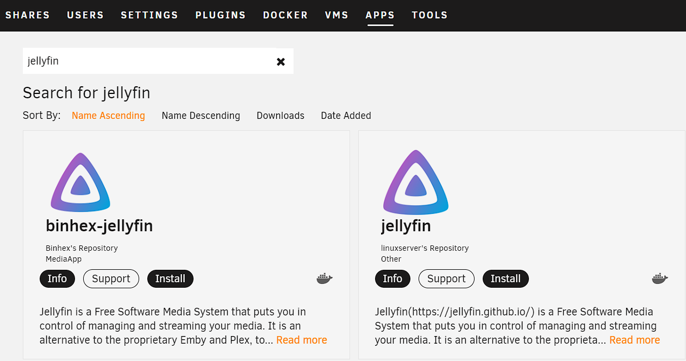
Task: Open Info for binhex-jellyfin
Action: [x=57, y=278]
